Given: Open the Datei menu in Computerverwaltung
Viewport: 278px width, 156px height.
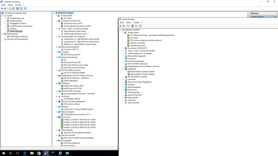Looking at the screenshot, I should click(3, 5).
